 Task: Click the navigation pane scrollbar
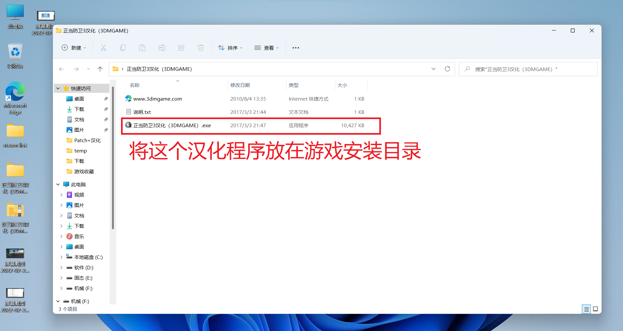click(113, 158)
